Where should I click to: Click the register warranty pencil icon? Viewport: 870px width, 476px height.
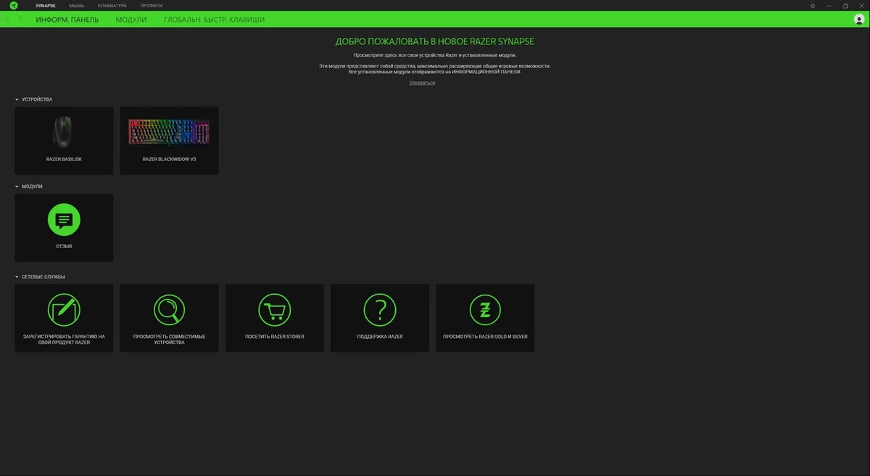coord(64,311)
